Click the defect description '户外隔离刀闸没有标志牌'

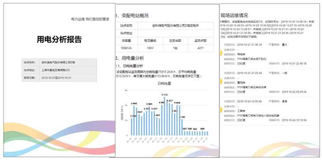coord(252,87)
